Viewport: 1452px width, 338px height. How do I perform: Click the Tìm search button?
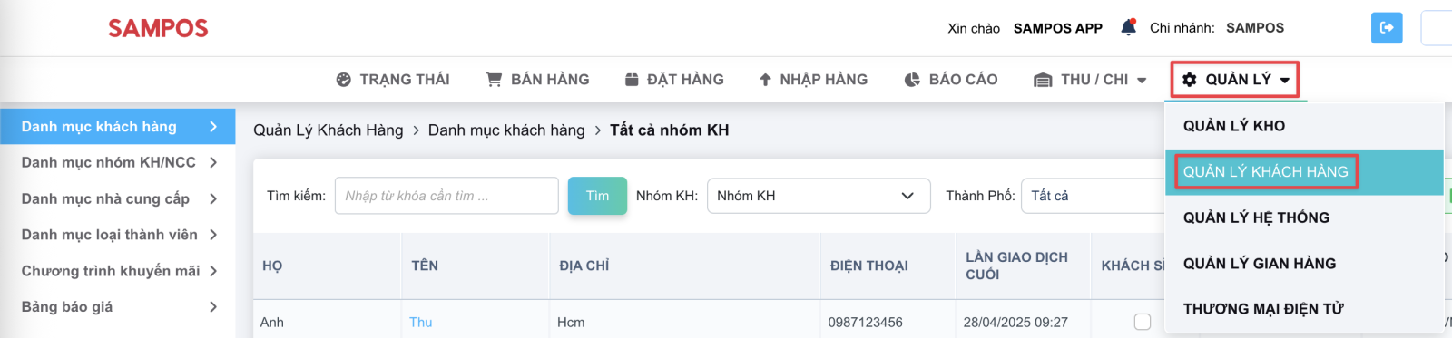[x=597, y=196]
